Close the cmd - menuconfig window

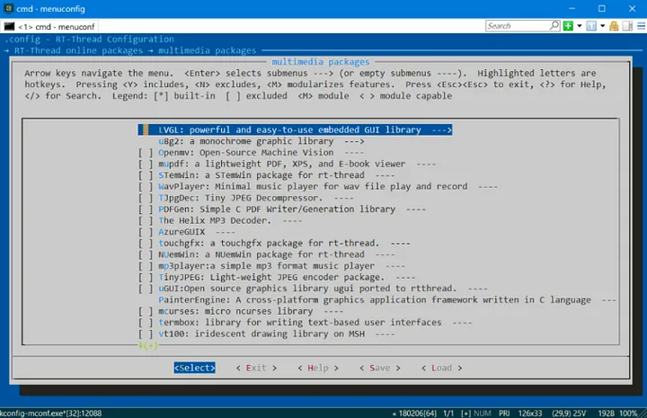click(x=632, y=8)
